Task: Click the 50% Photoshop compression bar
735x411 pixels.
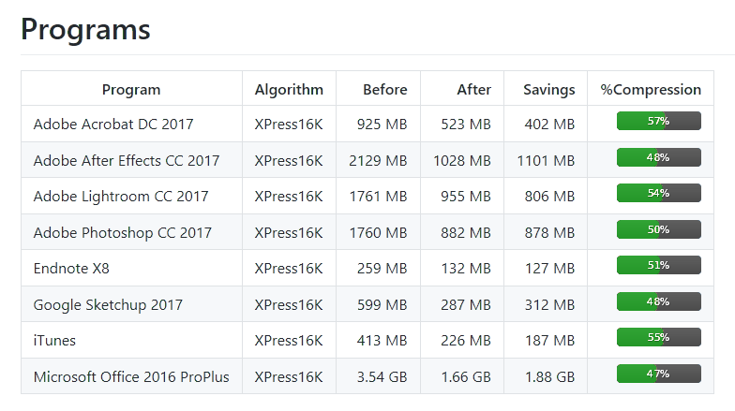Action: tap(658, 229)
